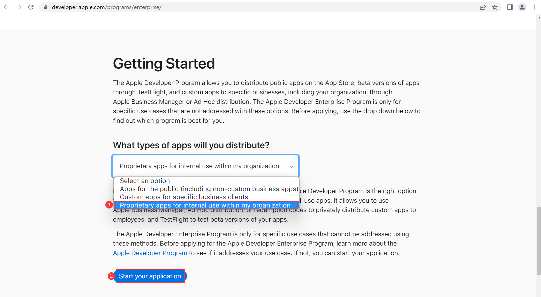The height and width of the screenshot is (297, 541).
Task: Open Chrome's three-dot menu
Action: click(x=534, y=7)
